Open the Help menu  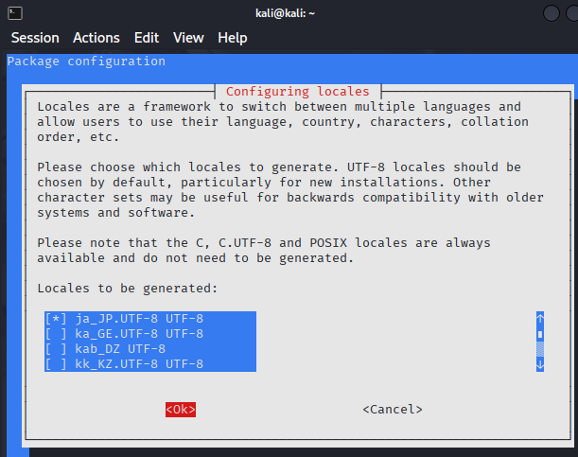[x=232, y=38]
